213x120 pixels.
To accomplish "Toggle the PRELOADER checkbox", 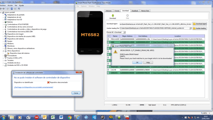I will [108, 39].
